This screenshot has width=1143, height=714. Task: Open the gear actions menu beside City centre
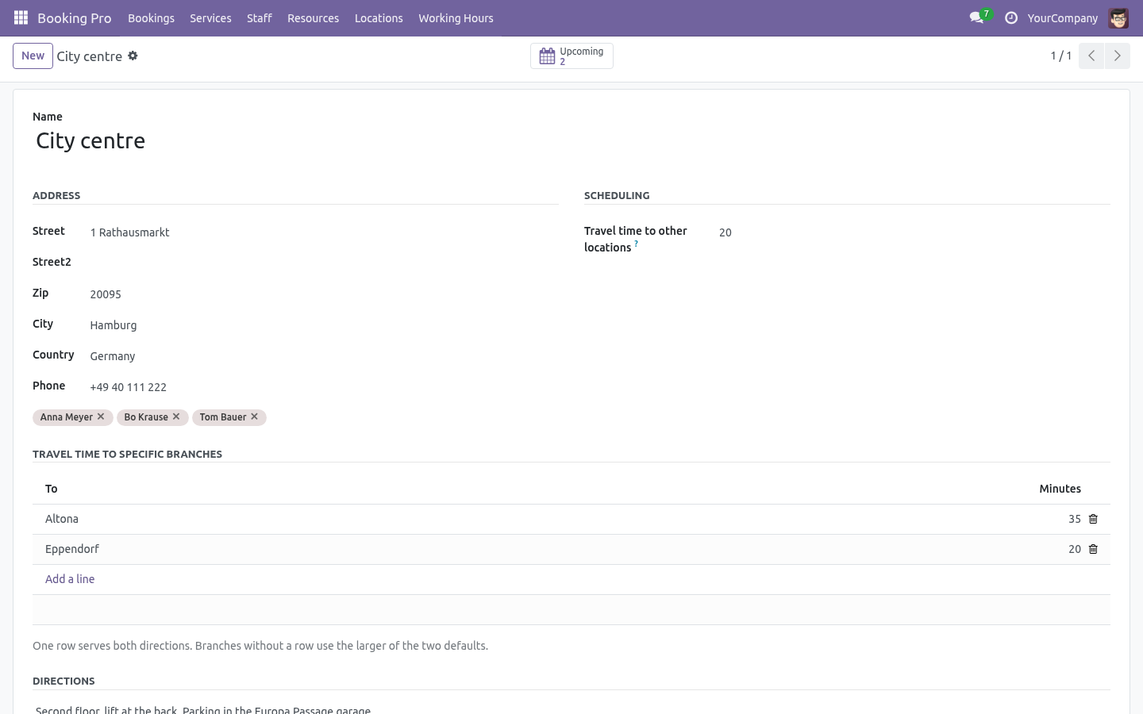coord(133,56)
